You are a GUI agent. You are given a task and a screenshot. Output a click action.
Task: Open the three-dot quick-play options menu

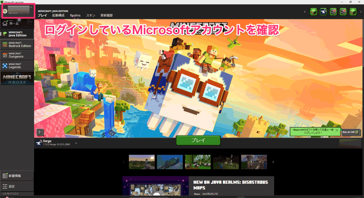[x=361, y=12]
